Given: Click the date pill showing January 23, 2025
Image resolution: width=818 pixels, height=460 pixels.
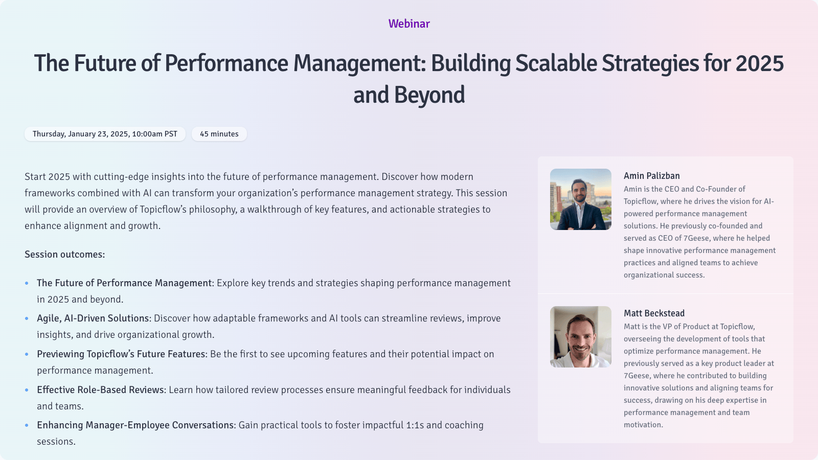Looking at the screenshot, I should (x=105, y=134).
